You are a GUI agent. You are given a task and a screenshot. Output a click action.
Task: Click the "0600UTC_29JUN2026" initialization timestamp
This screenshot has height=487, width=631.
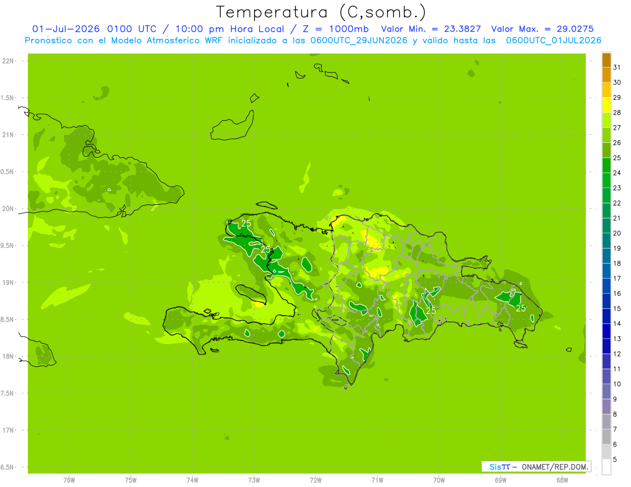tap(359, 40)
